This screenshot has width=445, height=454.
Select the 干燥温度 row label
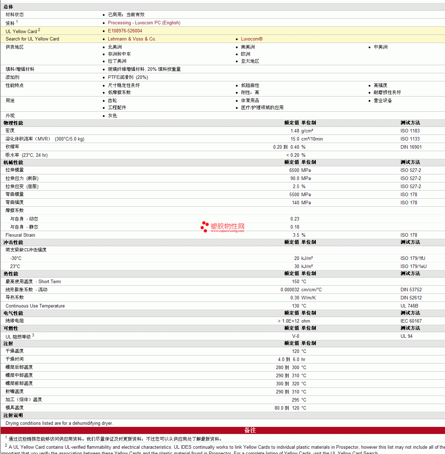(15, 351)
